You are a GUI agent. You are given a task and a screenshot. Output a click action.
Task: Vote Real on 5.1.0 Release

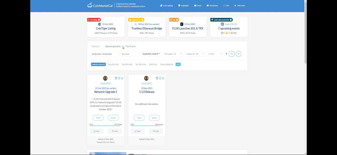point(137,131)
